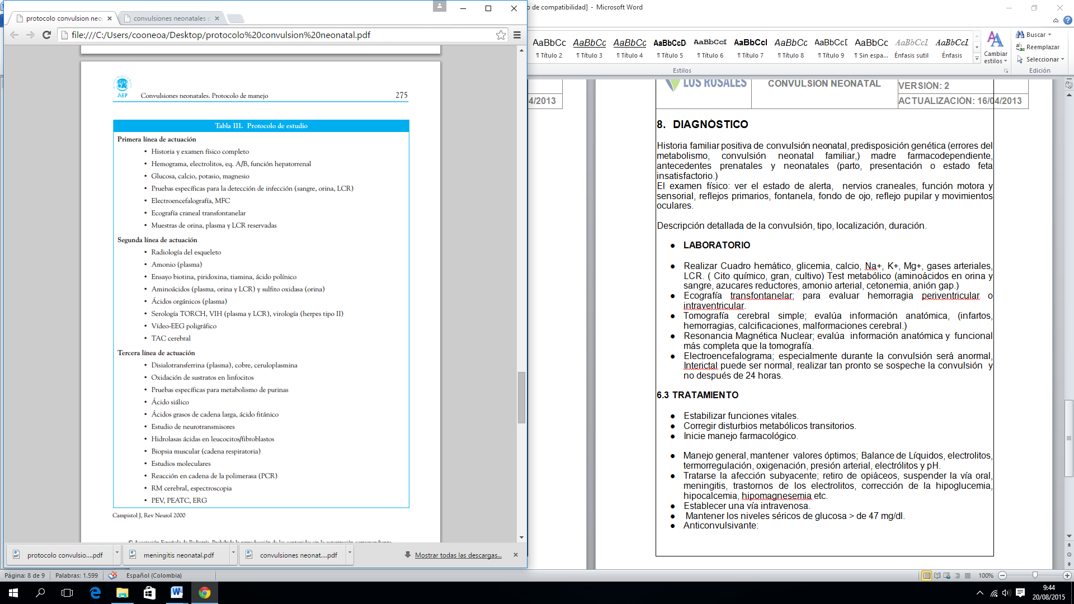Image resolution: width=1074 pixels, height=604 pixels.
Task: Toggle Draft view in status bar
Action: (968, 575)
